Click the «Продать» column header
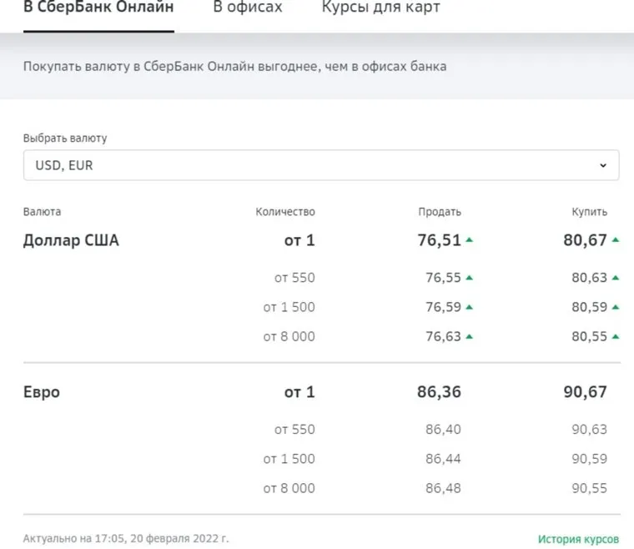The height and width of the screenshot is (549, 634). [x=440, y=212]
